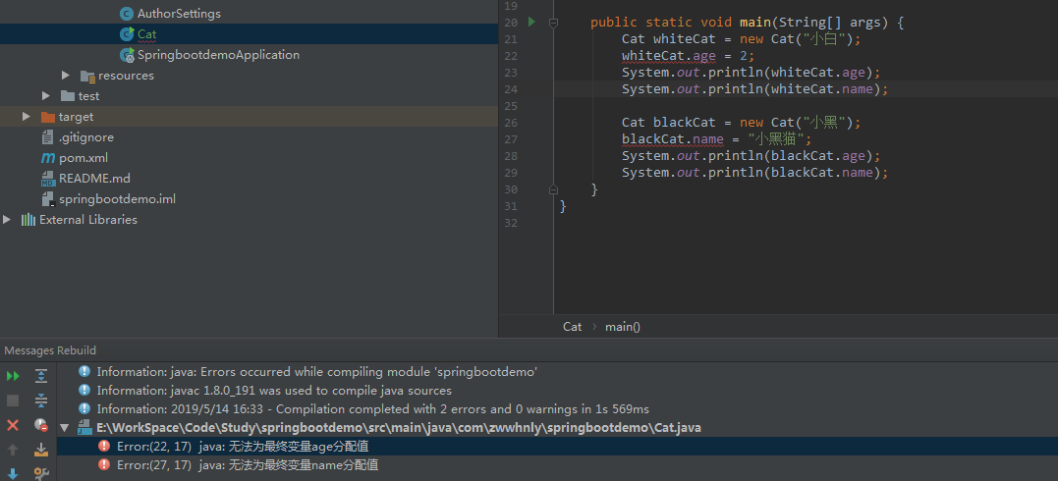The height and width of the screenshot is (481, 1058).
Task: Click the Collapse All icon in Messages
Action: 41,401
